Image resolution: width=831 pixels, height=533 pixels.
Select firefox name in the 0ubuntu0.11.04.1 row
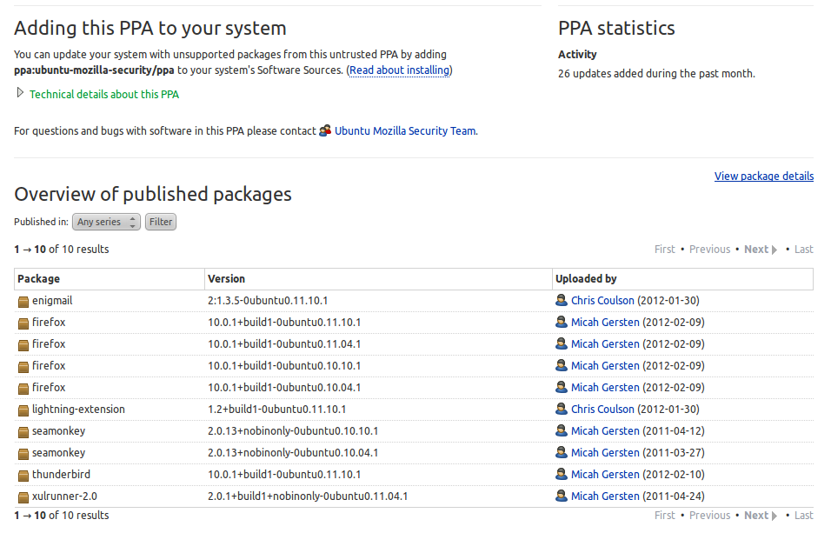49,344
